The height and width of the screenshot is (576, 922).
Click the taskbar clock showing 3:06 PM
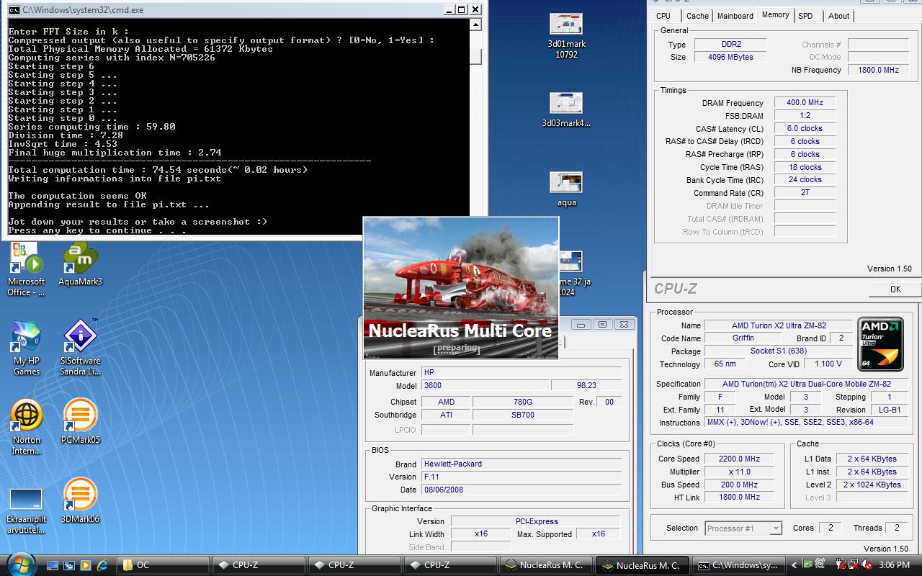coord(895,566)
